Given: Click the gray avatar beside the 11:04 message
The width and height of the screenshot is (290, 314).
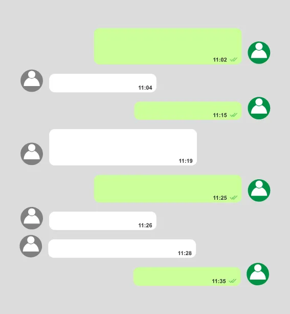Looking at the screenshot, I should [32, 81].
